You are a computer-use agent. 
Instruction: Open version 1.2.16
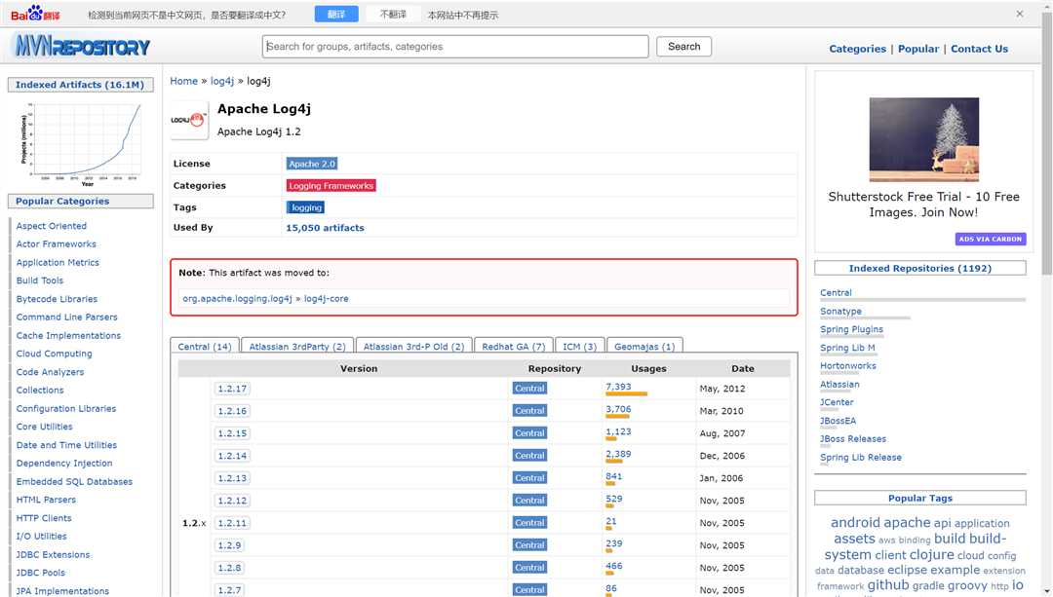[232, 411]
